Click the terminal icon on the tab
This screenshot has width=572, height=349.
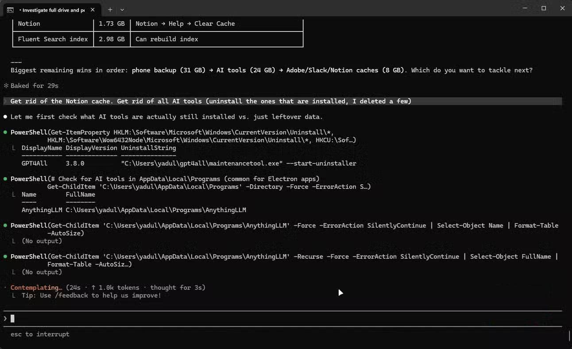(x=10, y=10)
